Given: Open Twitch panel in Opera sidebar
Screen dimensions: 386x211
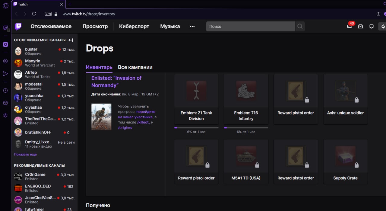Looking at the screenshot, I should [x=5, y=28].
